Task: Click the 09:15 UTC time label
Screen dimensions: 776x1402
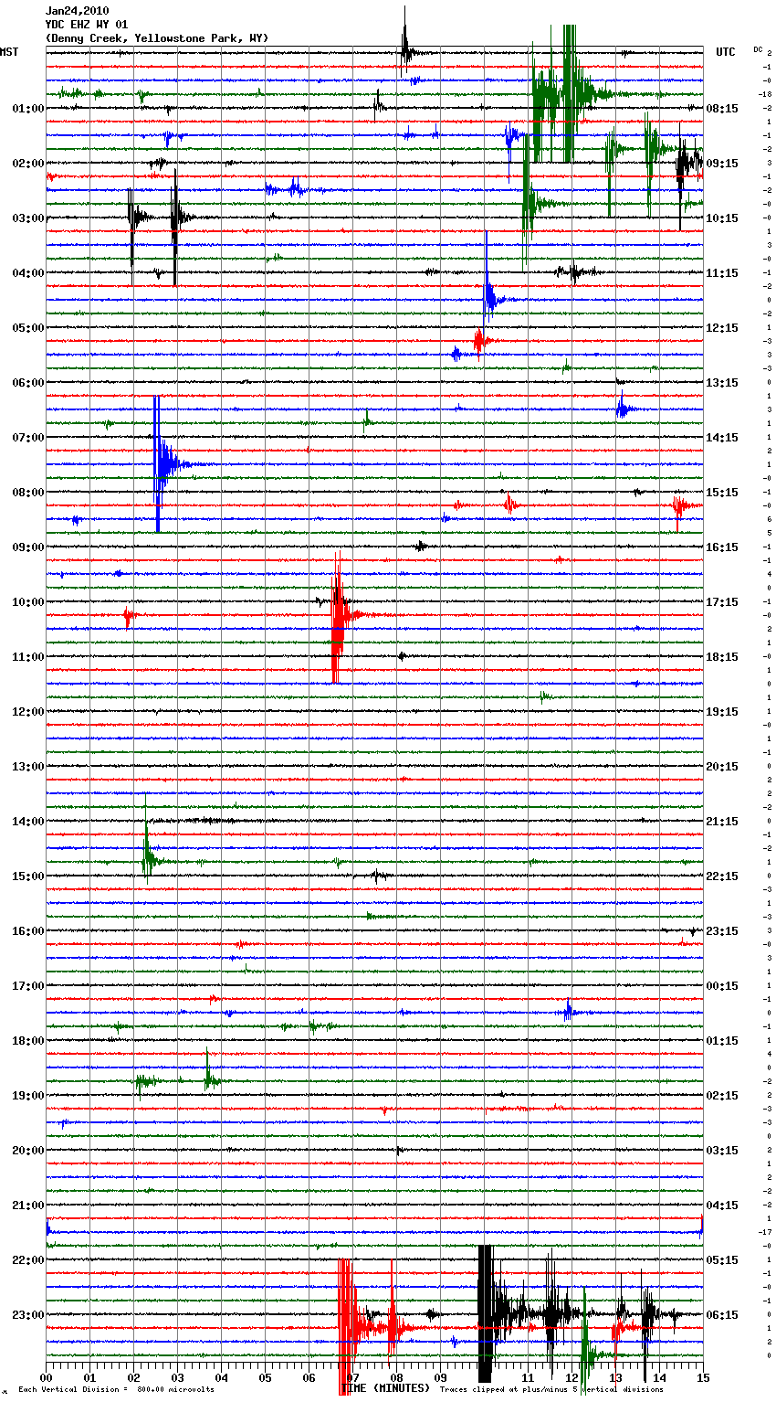Action: tap(722, 164)
